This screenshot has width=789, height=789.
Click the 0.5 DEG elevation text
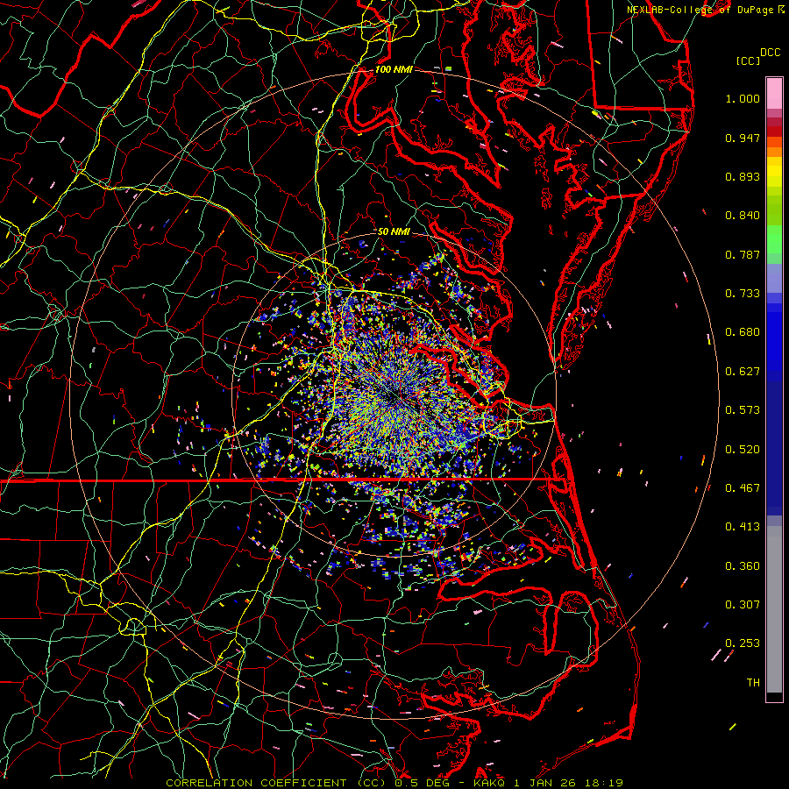point(422,783)
